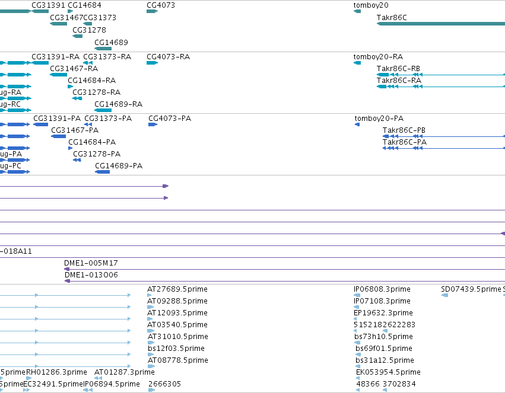
Task: Select the bs69f01.5prime EST label
Action: tap(384, 349)
